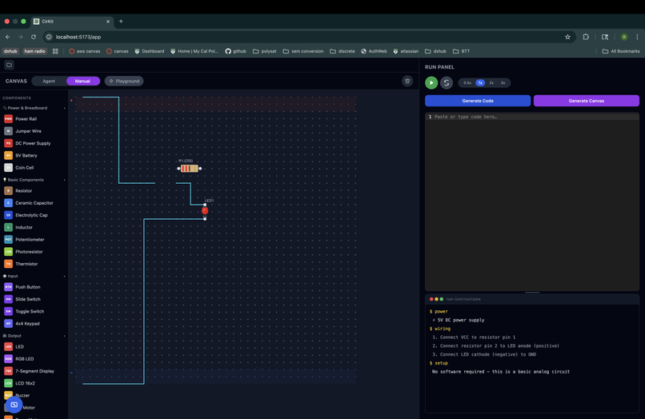
Task: Open the polysat bookmarks folder
Action: [x=265, y=51]
